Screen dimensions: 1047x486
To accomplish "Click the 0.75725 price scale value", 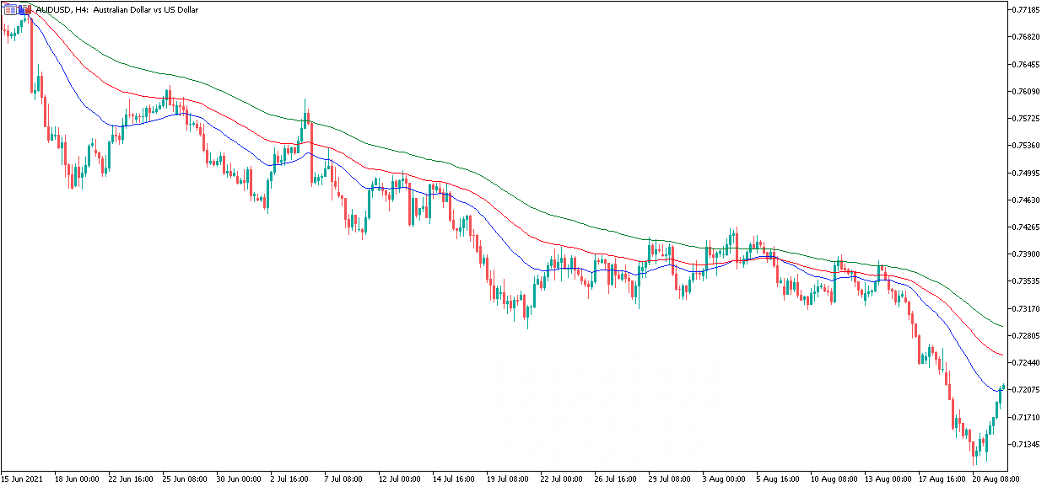I will coord(1027,119).
